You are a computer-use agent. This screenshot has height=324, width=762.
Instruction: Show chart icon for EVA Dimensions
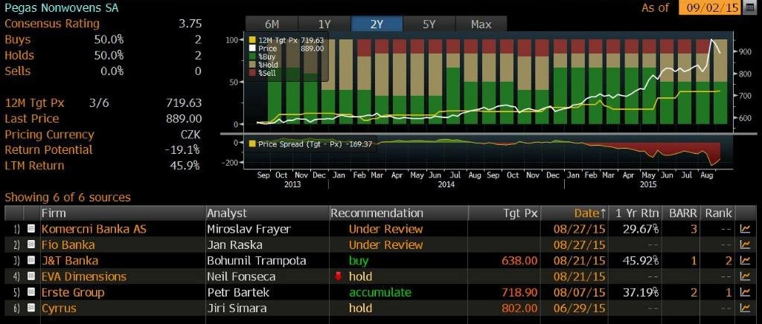point(744,276)
